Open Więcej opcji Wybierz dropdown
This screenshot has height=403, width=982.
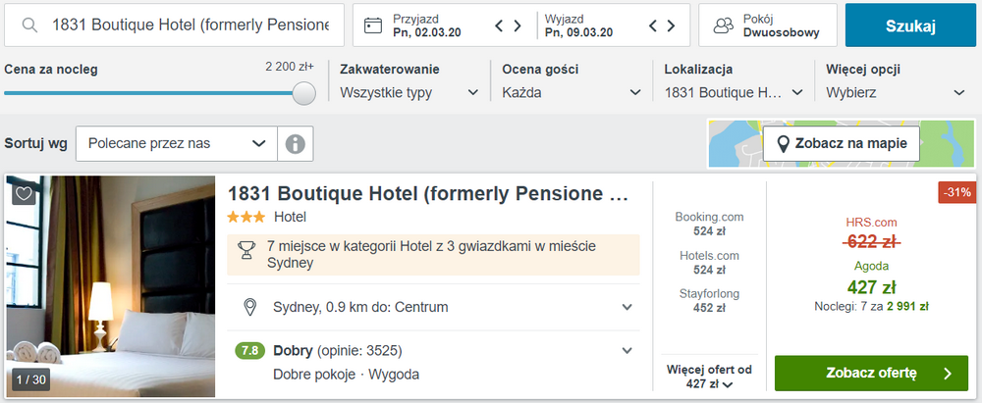(x=896, y=92)
